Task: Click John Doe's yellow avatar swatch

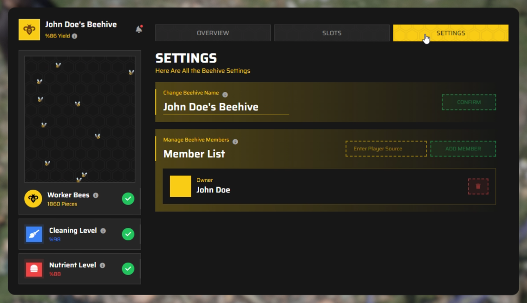Action: (x=180, y=186)
